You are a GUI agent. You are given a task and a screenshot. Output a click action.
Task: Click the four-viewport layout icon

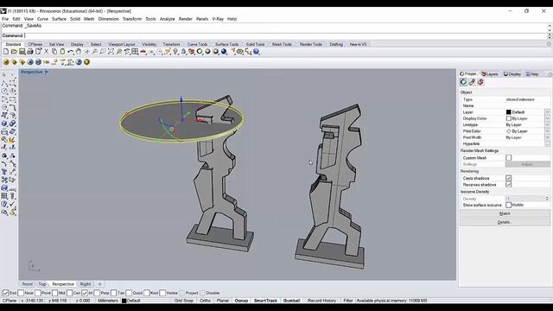pyautogui.click(x=135, y=52)
